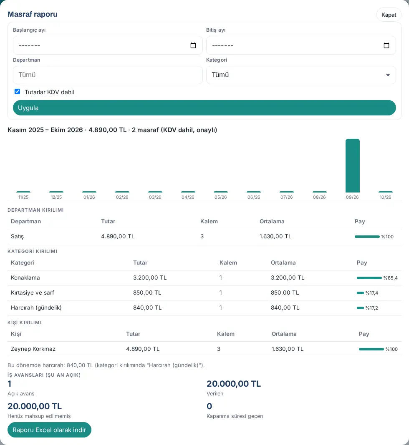
Task: Focus the Başlangıç ayı month field
Action: pos(108,45)
